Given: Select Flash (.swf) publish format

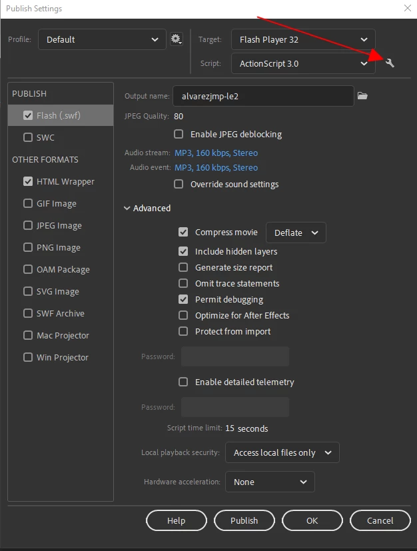Looking at the screenshot, I should 56,115.
